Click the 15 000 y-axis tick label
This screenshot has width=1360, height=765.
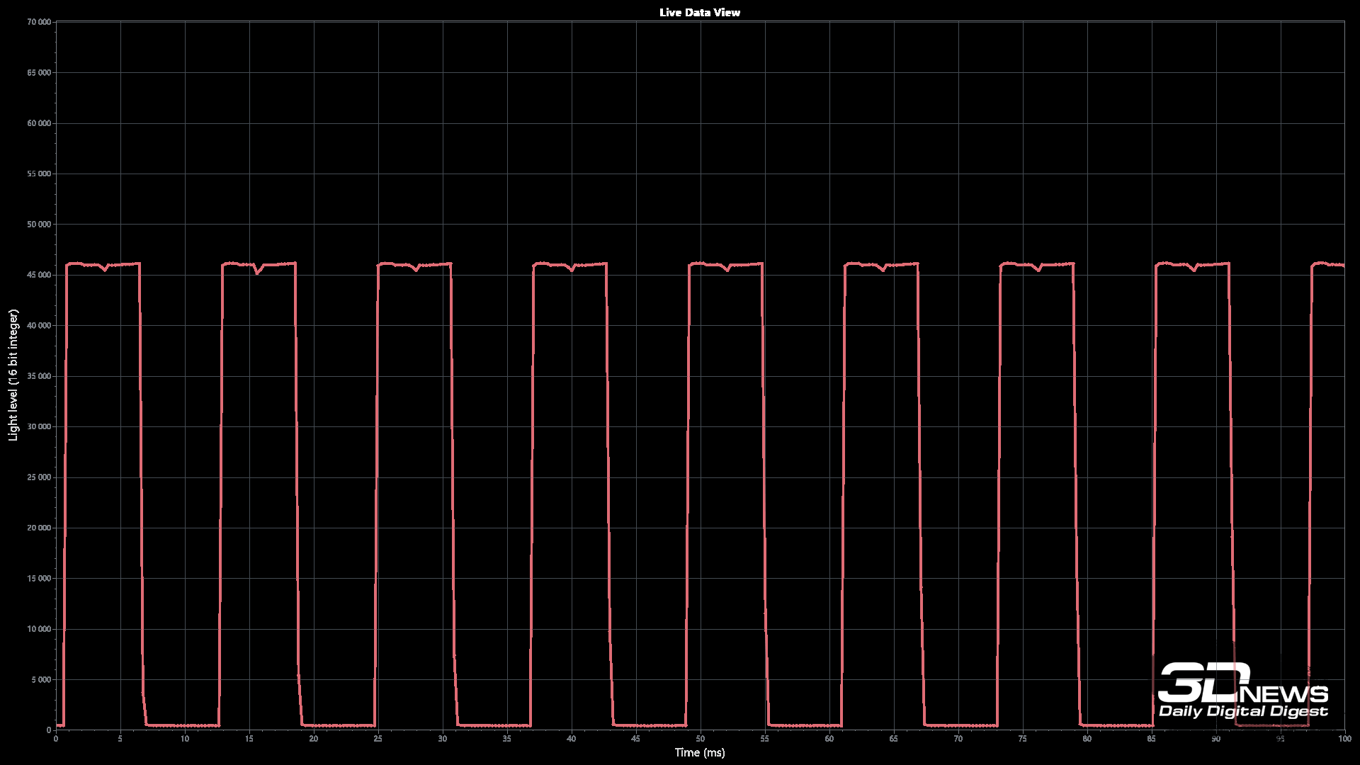(x=39, y=579)
